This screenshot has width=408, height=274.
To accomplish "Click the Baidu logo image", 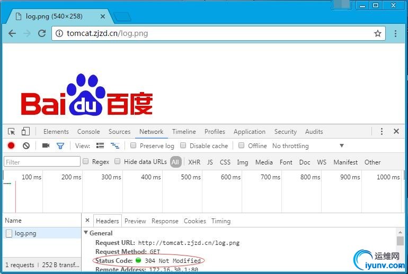I will click(x=87, y=95).
